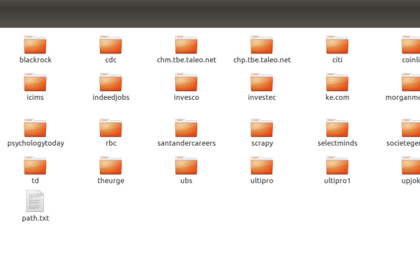Viewport: 420px width, 280px height.
Task: Click the 'cdc' name label
Action: click(x=111, y=60)
